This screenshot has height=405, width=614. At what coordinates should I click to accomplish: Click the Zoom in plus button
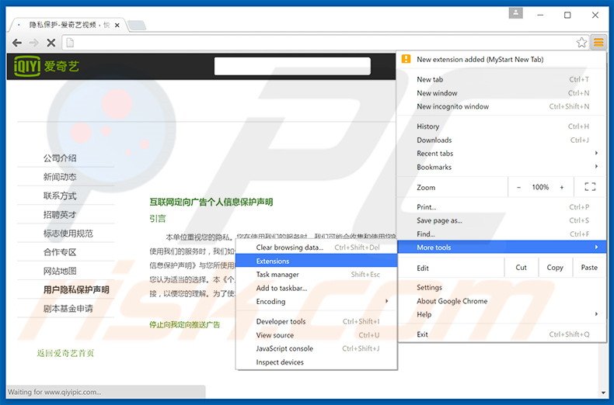pyautogui.click(x=562, y=187)
